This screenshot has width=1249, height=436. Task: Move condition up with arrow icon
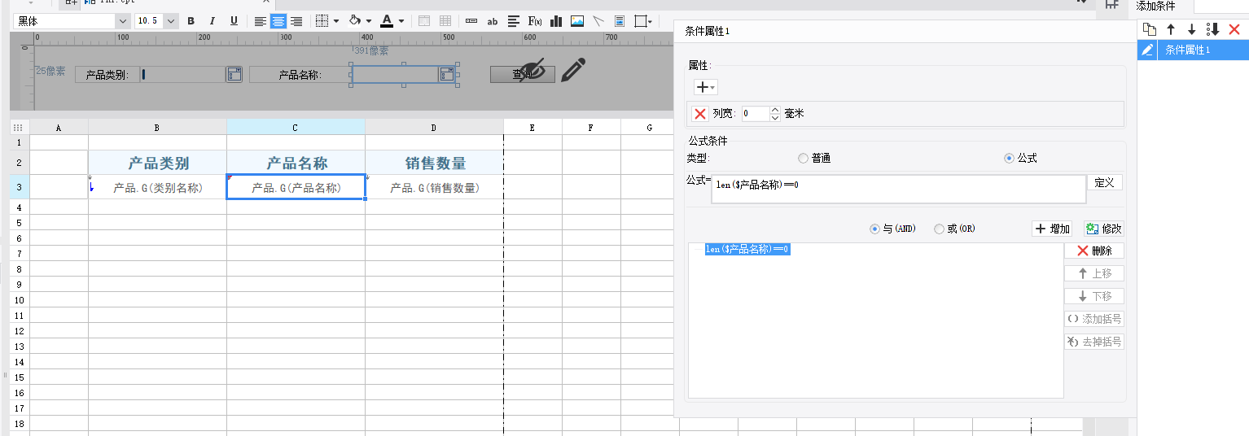[x=1171, y=29]
